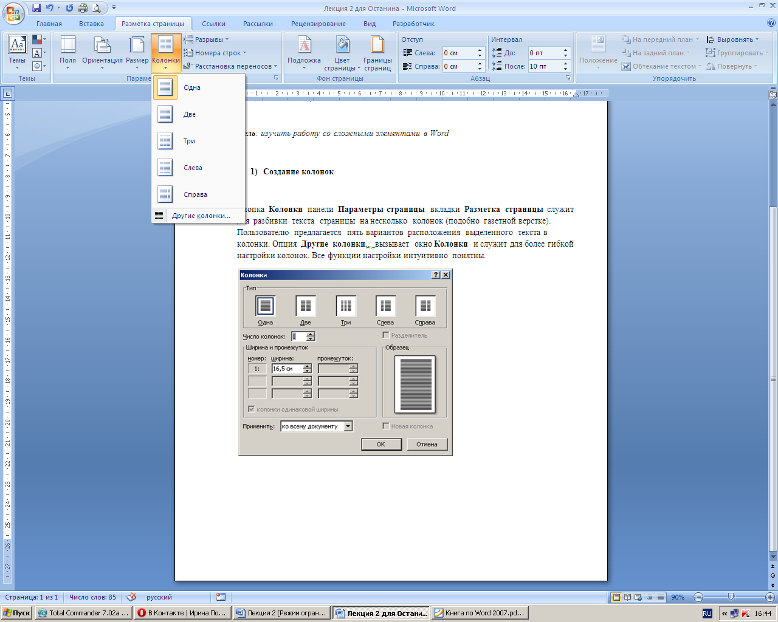778x622 pixels.
Task: Click the tab stop type selector by the ruler
Action: click(7, 94)
